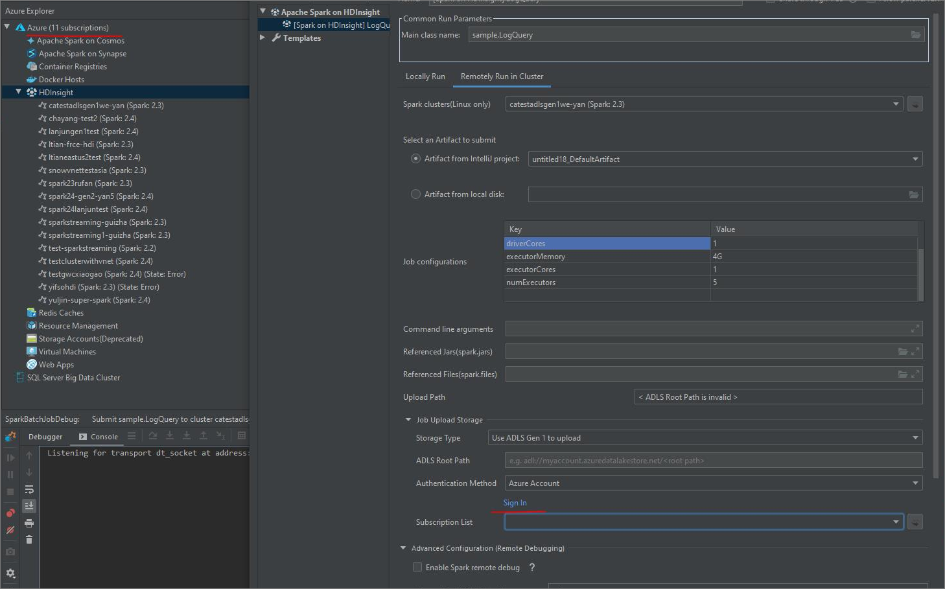Screen dimensions: 945x589
Task: Click the Sign In link
Action: tap(515, 503)
